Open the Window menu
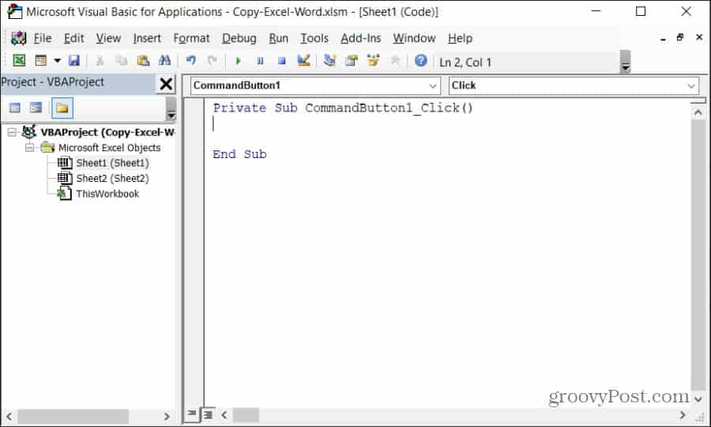 pyautogui.click(x=414, y=39)
